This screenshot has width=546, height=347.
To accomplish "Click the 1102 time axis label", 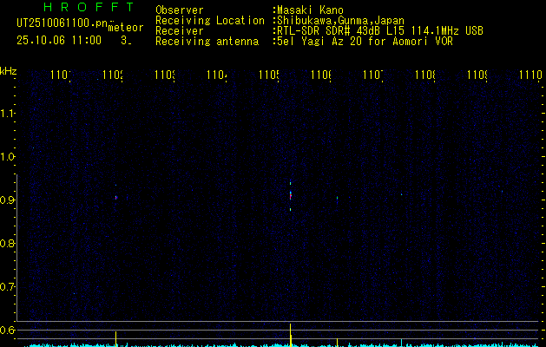I will click(113, 75).
